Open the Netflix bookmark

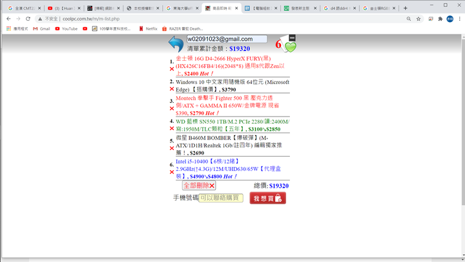coord(149,29)
